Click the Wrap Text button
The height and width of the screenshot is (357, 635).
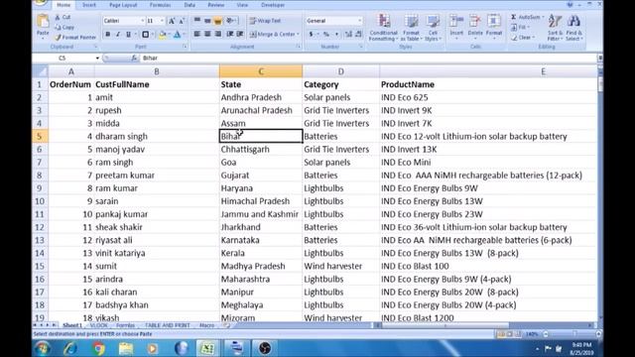pyautogui.click(x=265, y=21)
